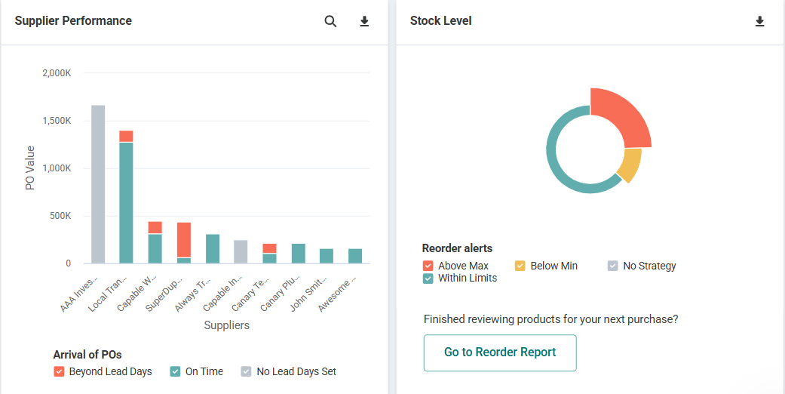Open search in Supplier Performance panel

coord(330,21)
